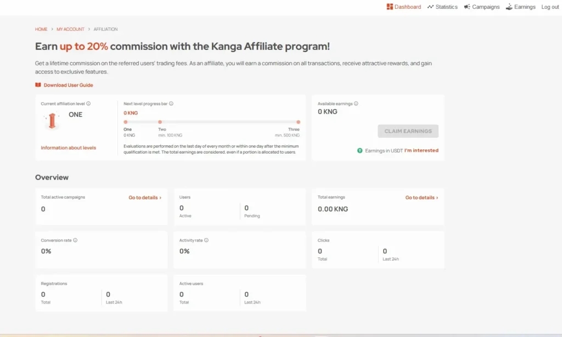Image resolution: width=562 pixels, height=337 pixels.
Task: Click the 0.00 KNG Total earnings value
Action: click(x=333, y=209)
